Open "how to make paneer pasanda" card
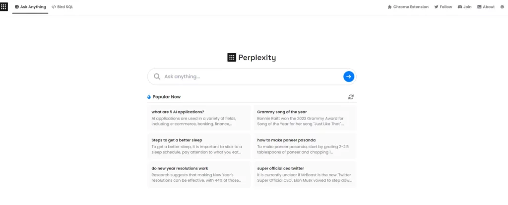The image size is (508, 205). pos(305,146)
